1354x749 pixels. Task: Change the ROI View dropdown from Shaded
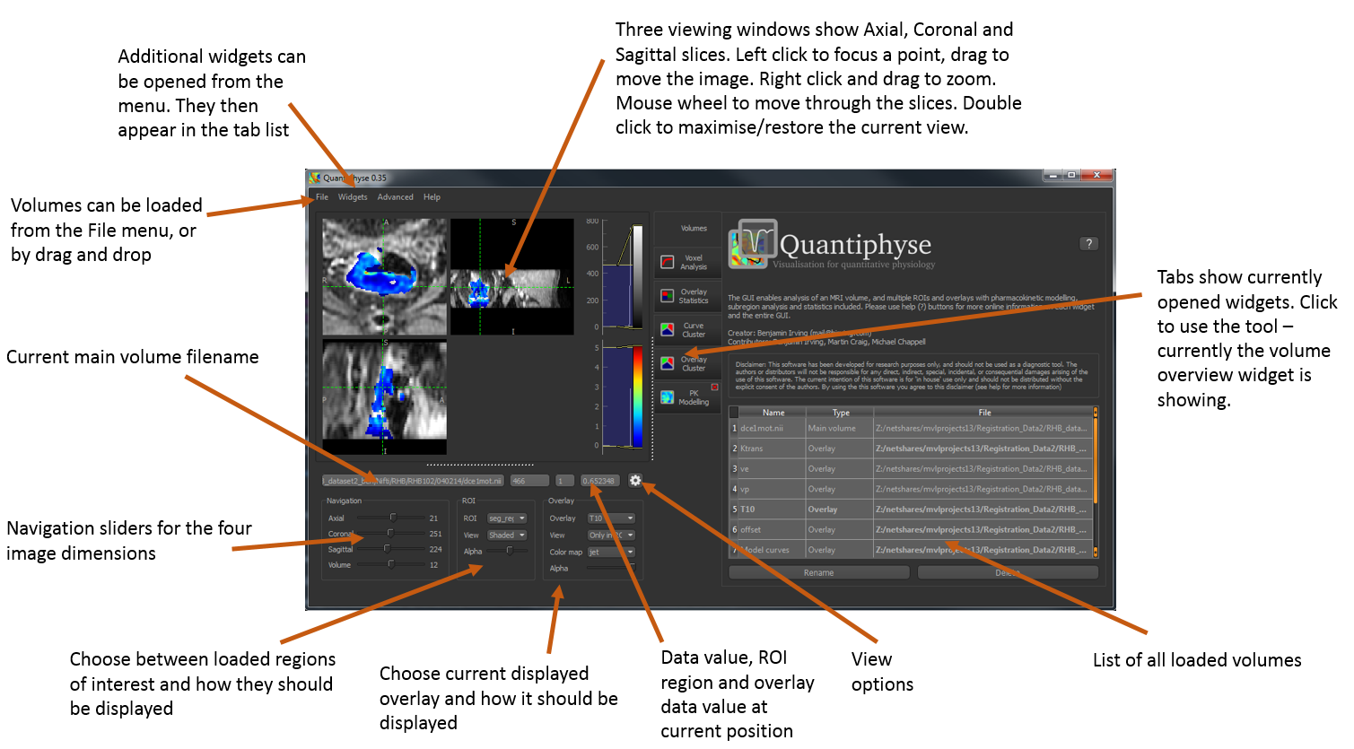(x=507, y=536)
